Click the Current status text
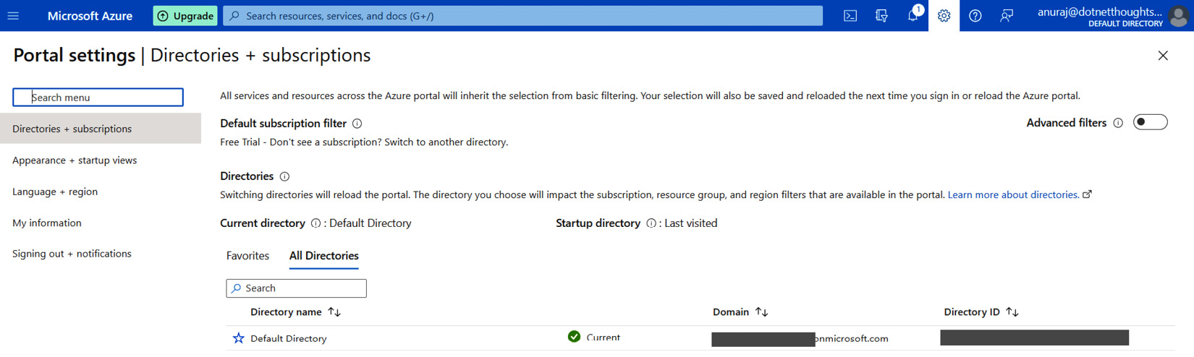 click(603, 337)
